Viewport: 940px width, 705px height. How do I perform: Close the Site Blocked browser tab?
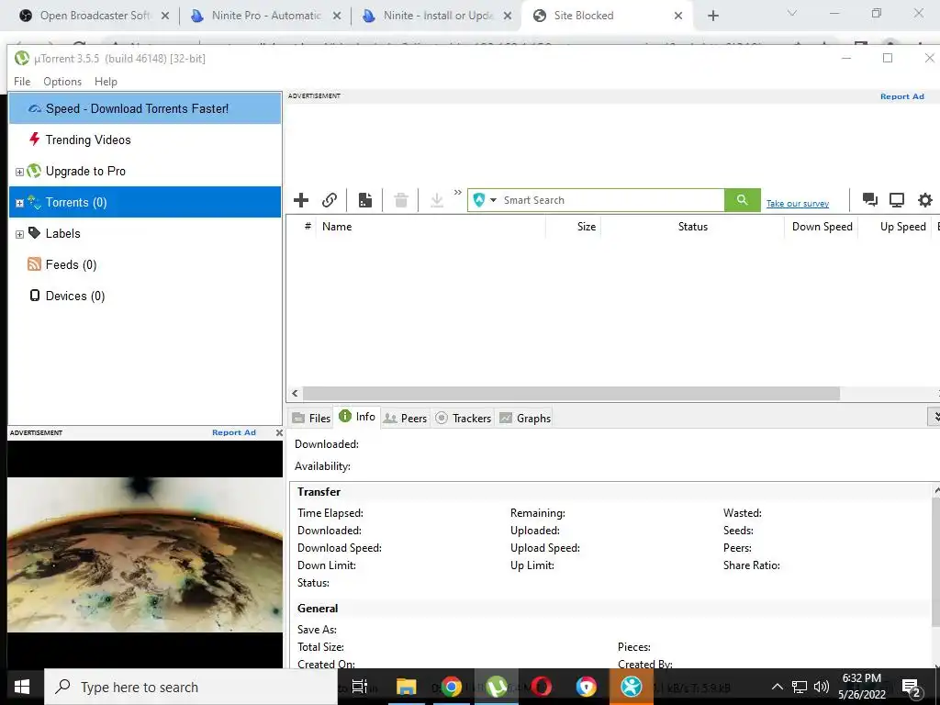tap(678, 16)
